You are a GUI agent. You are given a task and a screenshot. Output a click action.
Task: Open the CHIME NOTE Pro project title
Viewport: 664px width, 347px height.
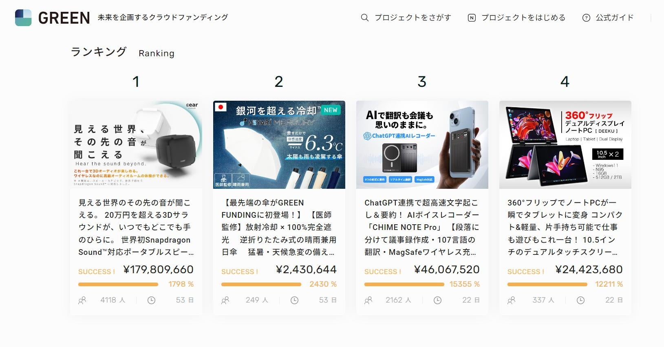[x=422, y=227]
